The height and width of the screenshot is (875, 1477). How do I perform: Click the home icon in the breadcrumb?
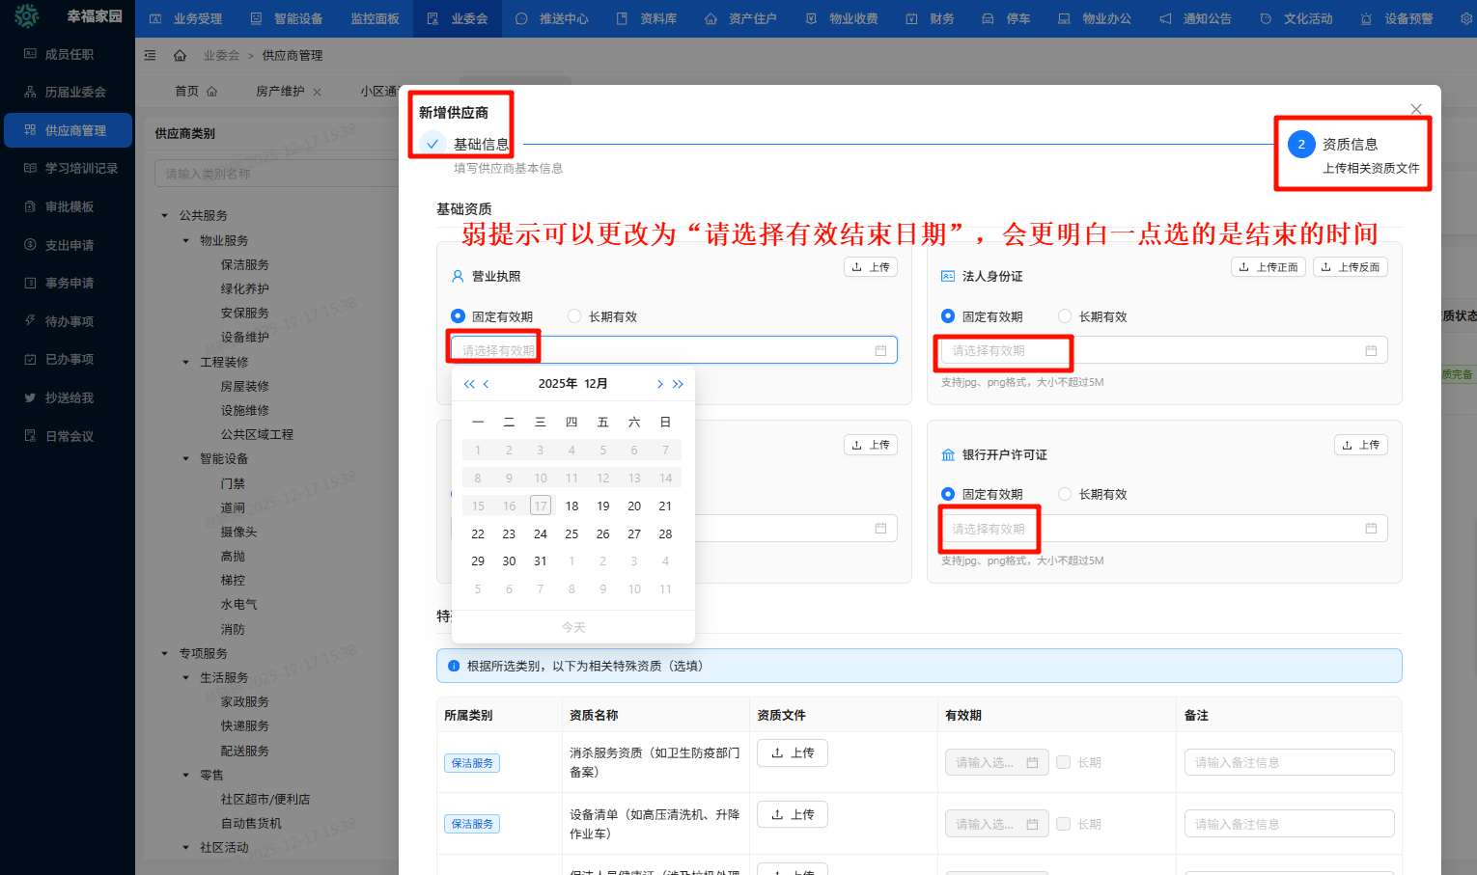point(180,55)
